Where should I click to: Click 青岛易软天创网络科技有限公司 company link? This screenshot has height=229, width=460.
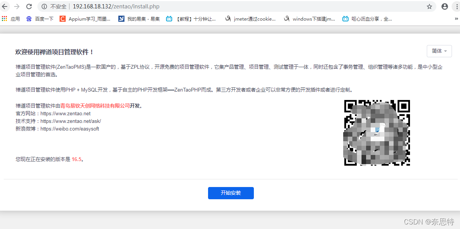95,106
